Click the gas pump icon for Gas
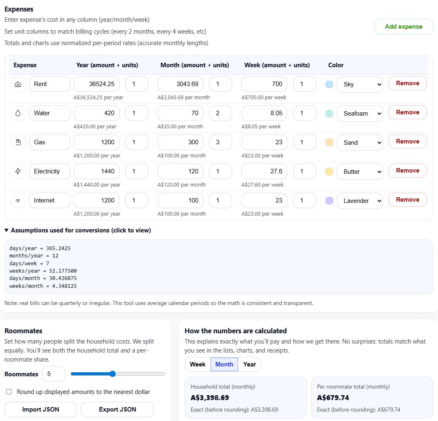The image size is (438, 421). [x=18, y=142]
